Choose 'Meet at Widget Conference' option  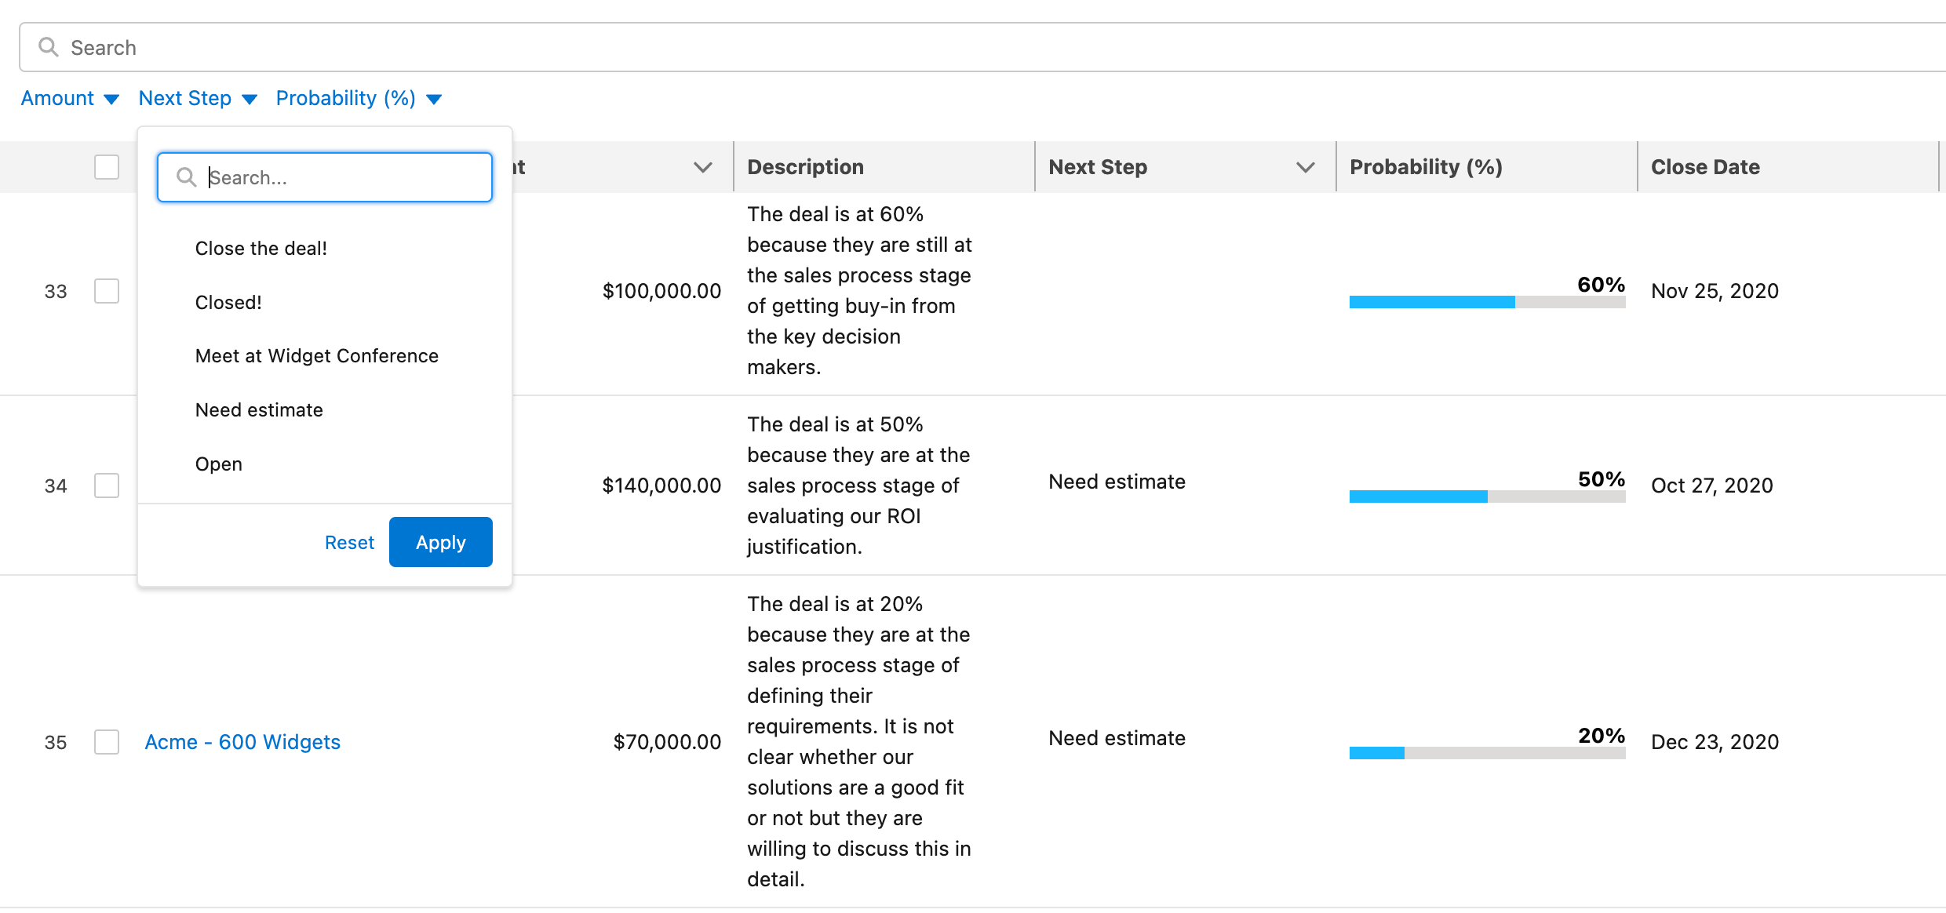click(316, 356)
